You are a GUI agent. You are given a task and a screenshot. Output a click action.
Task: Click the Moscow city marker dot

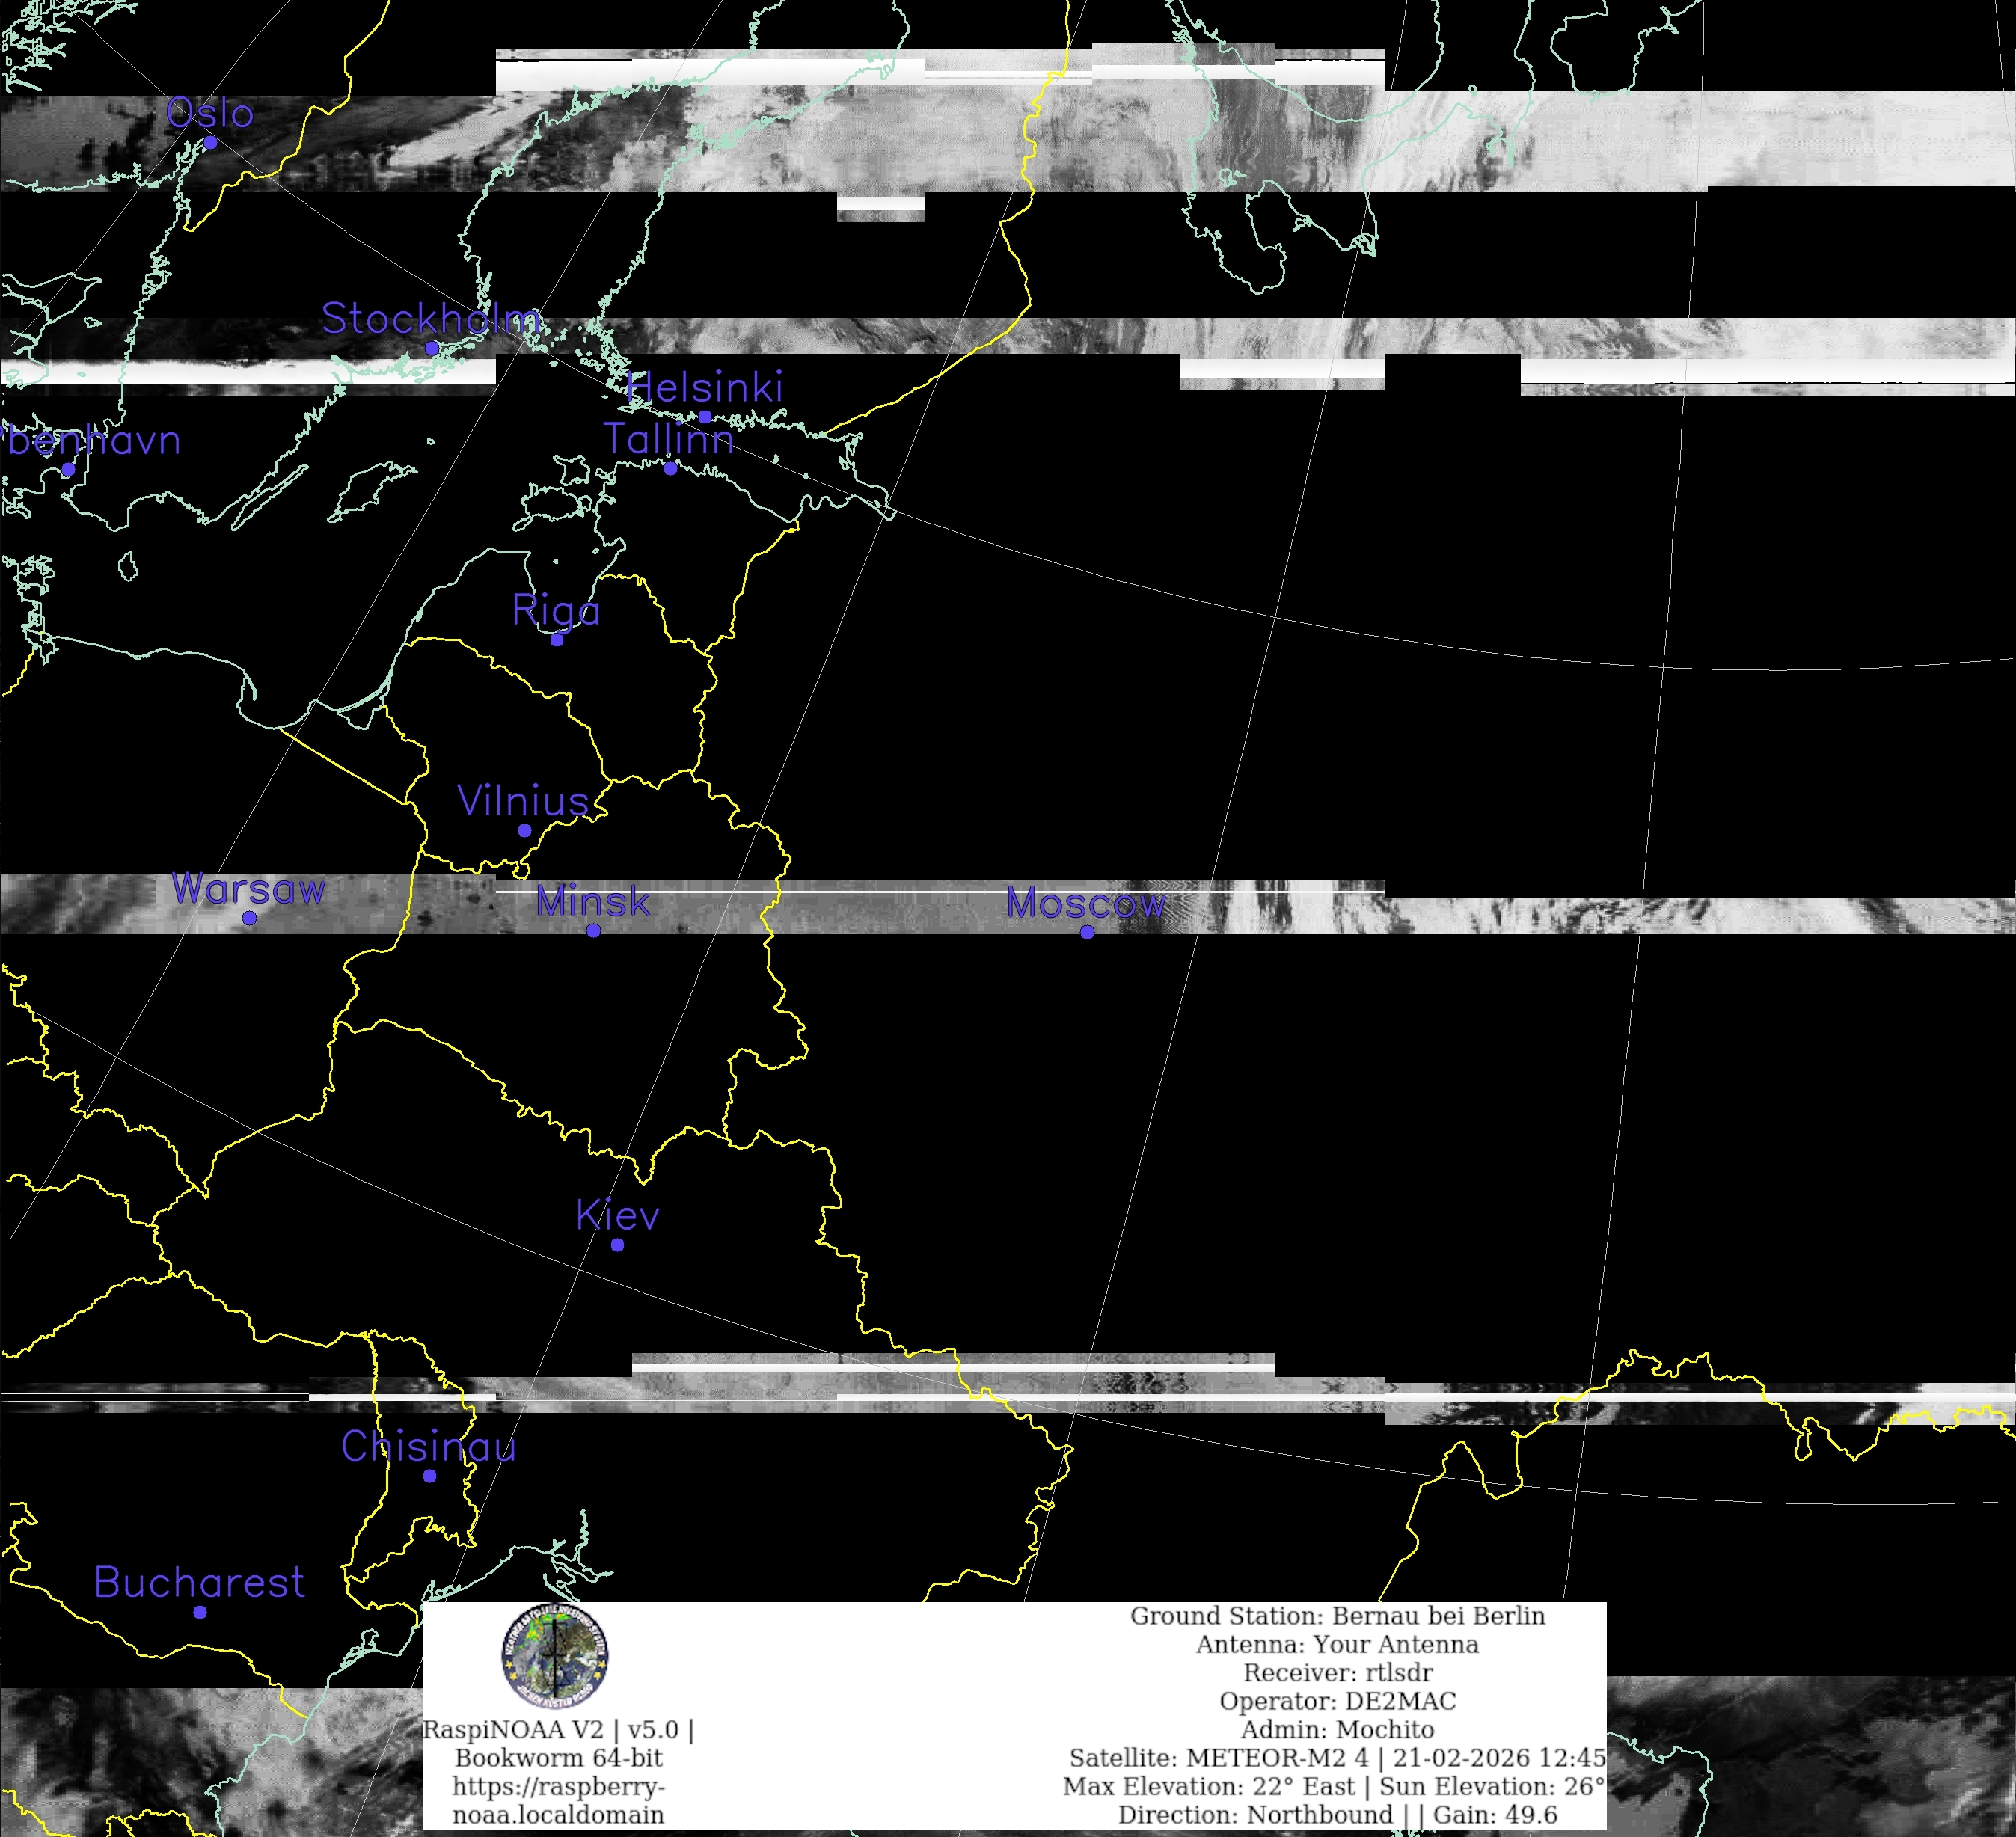1087,932
